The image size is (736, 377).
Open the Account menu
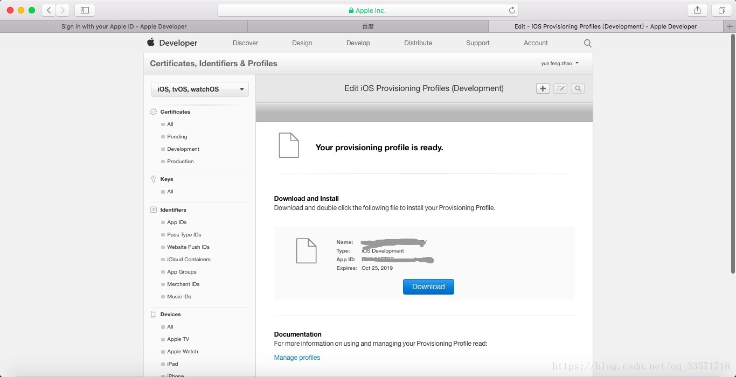536,43
